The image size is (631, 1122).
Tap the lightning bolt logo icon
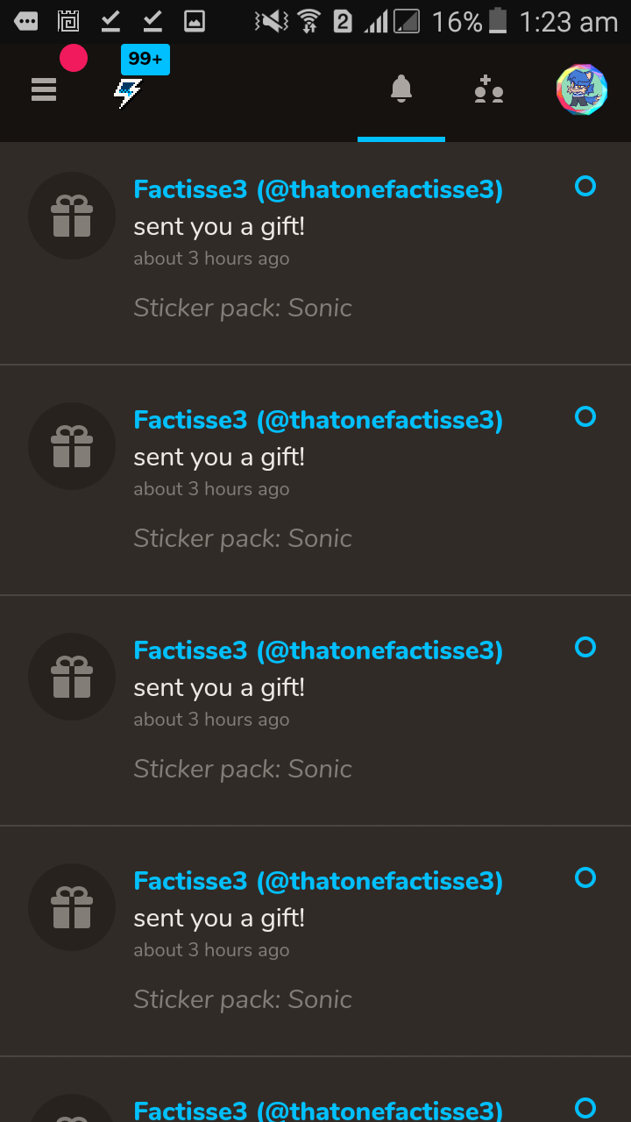[128, 93]
